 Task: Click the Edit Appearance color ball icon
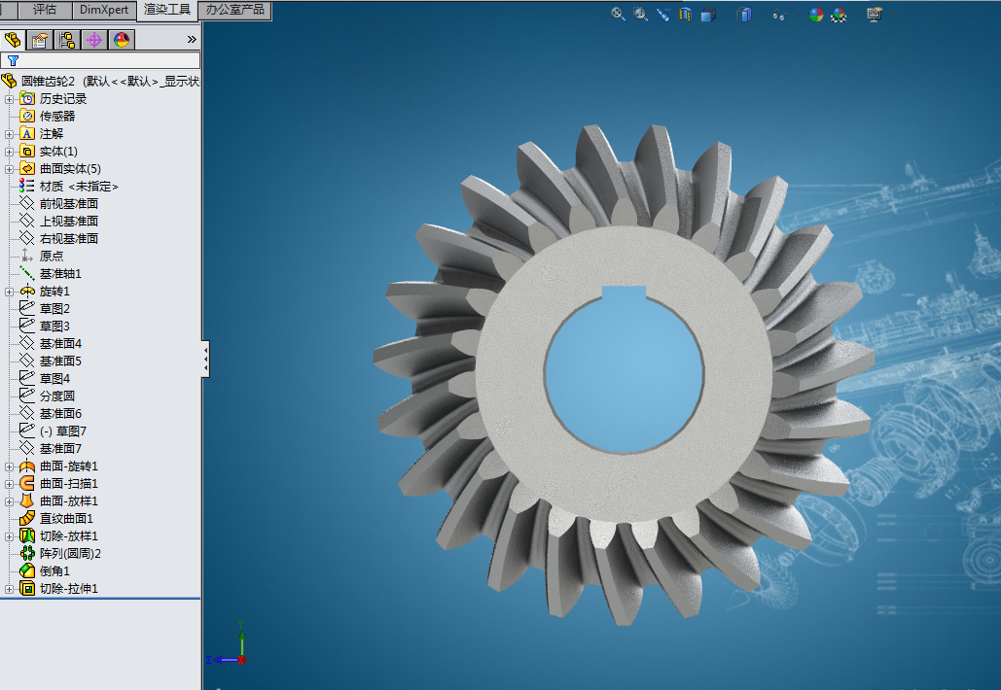[x=816, y=15]
